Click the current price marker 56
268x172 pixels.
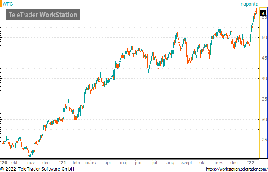point(263,13)
